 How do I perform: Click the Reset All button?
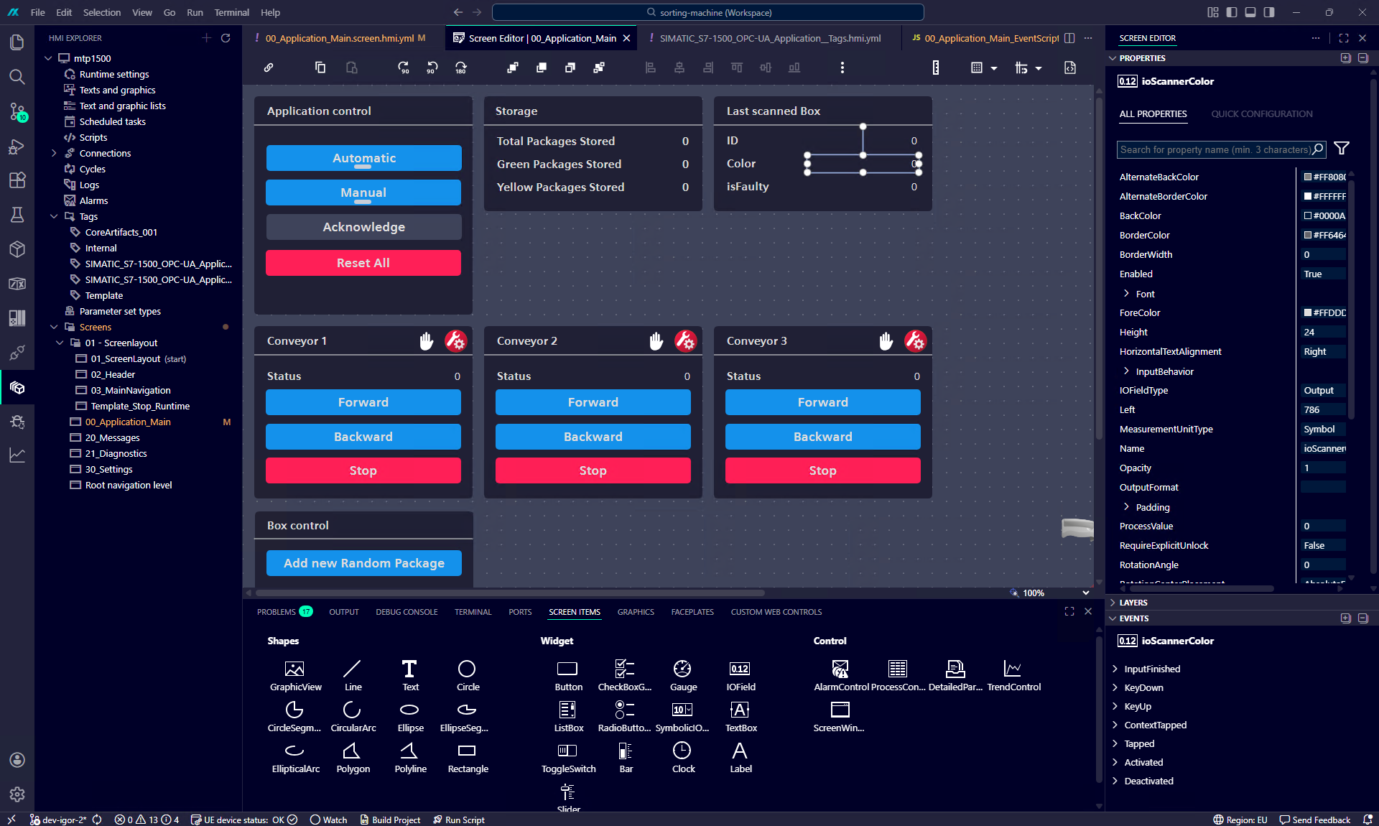point(363,263)
